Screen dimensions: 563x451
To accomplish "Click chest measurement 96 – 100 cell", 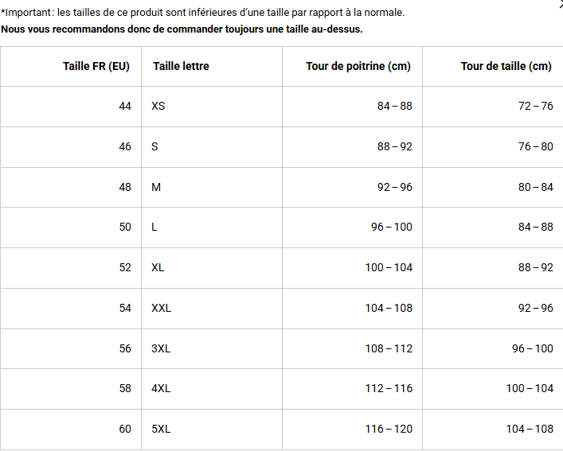I will 352,227.
